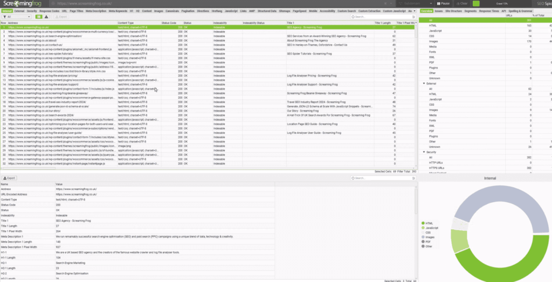Click the Clear crawl button
Viewport: 552px width, 282px height.
point(462,3)
